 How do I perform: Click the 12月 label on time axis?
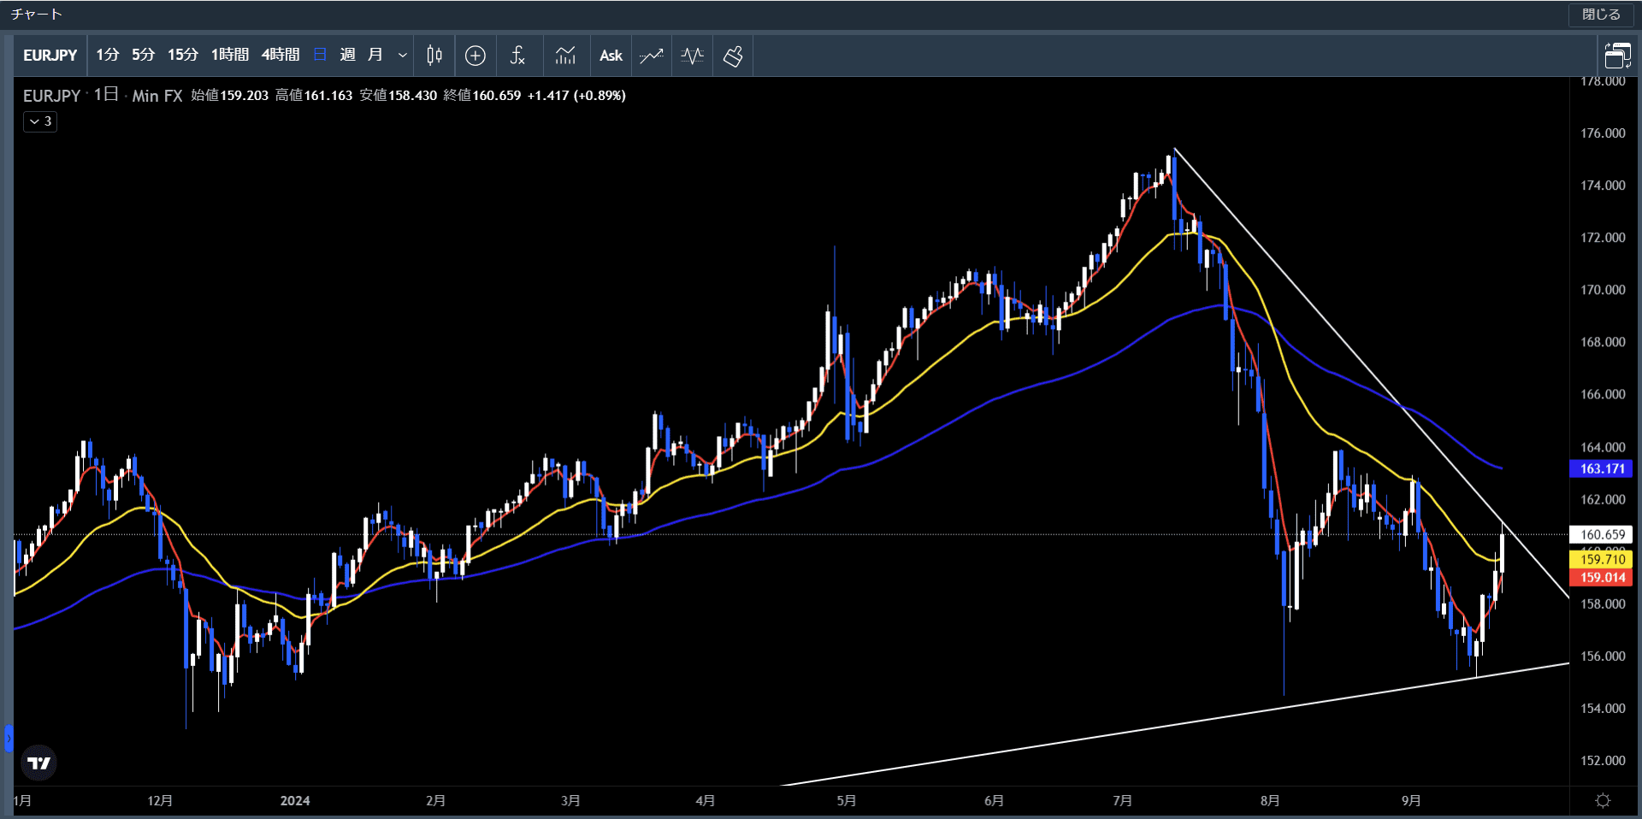click(x=160, y=801)
